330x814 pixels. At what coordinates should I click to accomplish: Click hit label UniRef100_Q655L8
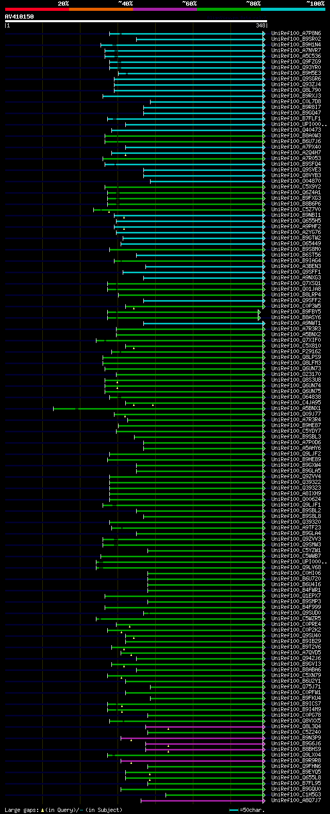[296, 778]
